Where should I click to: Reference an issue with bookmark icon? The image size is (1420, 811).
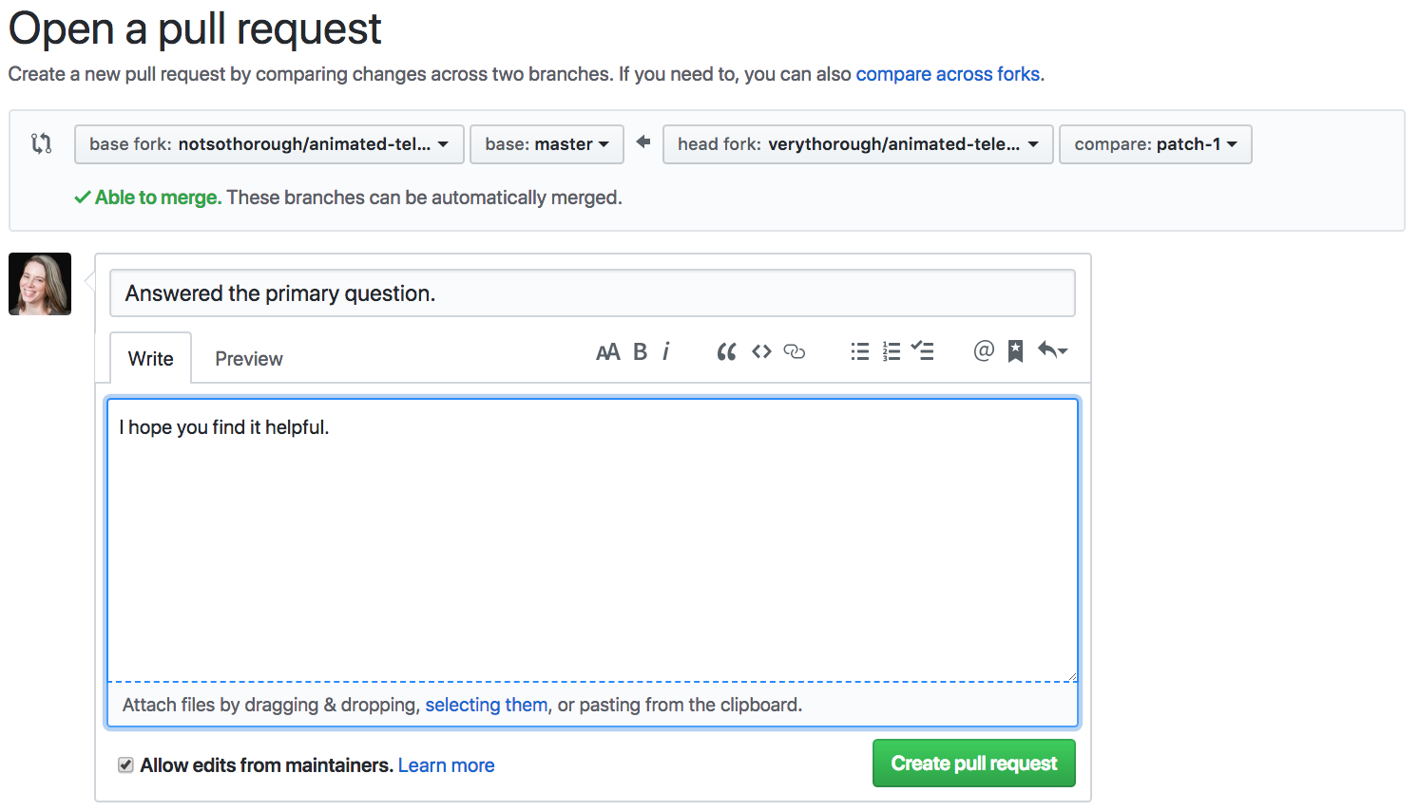pyautogui.click(x=1015, y=352)
